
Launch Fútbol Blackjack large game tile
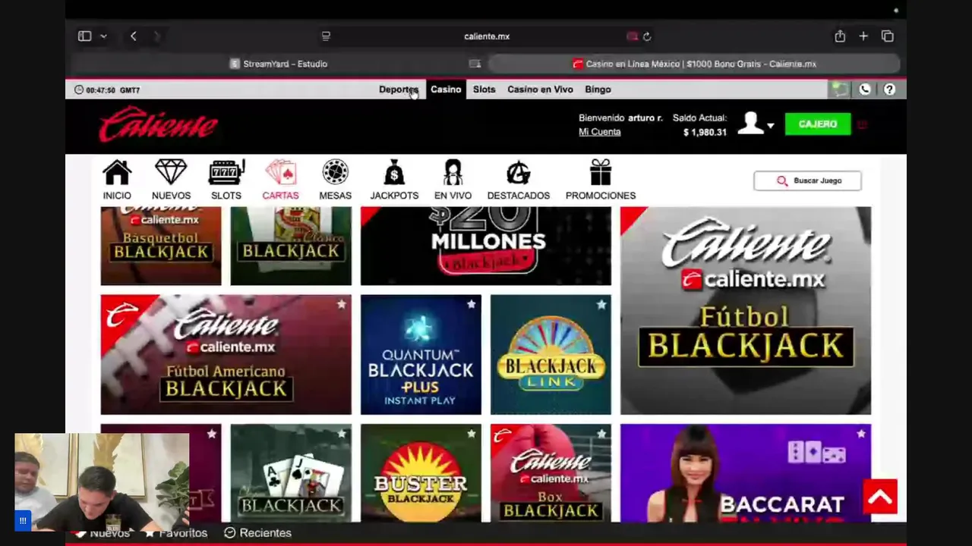point(746,311)
